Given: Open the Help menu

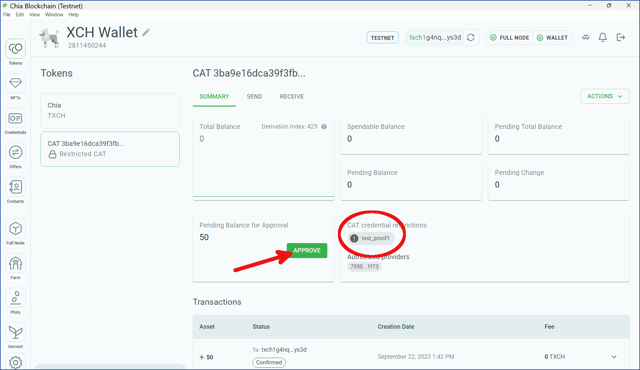Looking at the screenshot, I should pyautogui.click(x=74, y=15).
